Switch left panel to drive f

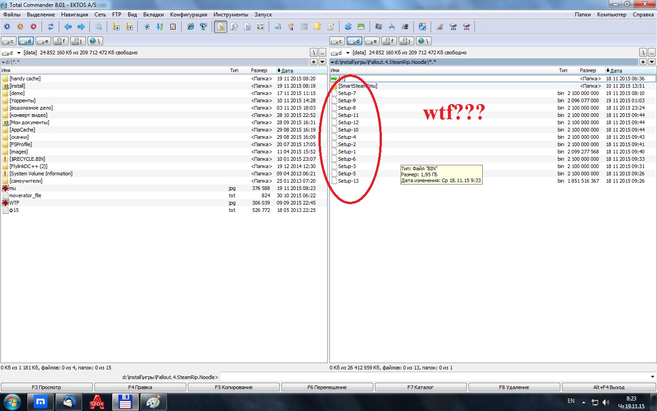click(x=61, y=41)
